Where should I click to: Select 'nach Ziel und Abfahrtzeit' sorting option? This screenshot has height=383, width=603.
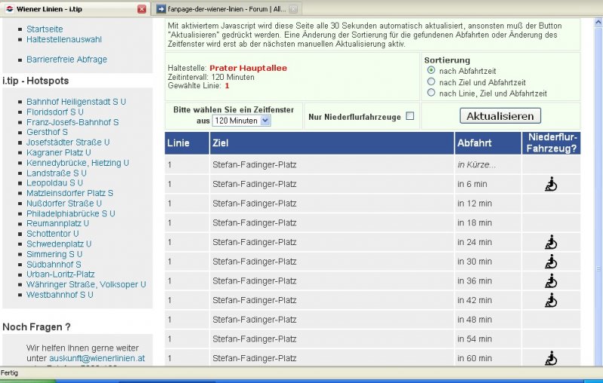pyautogui.click(x=431, y=81)
